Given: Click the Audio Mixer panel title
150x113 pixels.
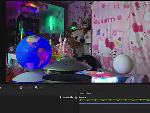Looking at the screenshot, I should tap(85, 93).
